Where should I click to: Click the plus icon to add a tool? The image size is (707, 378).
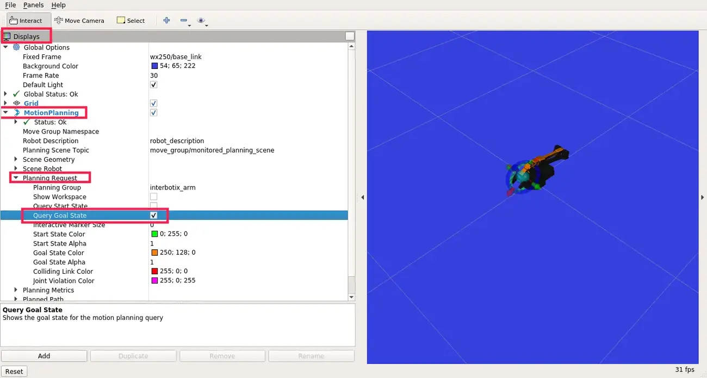166,20
